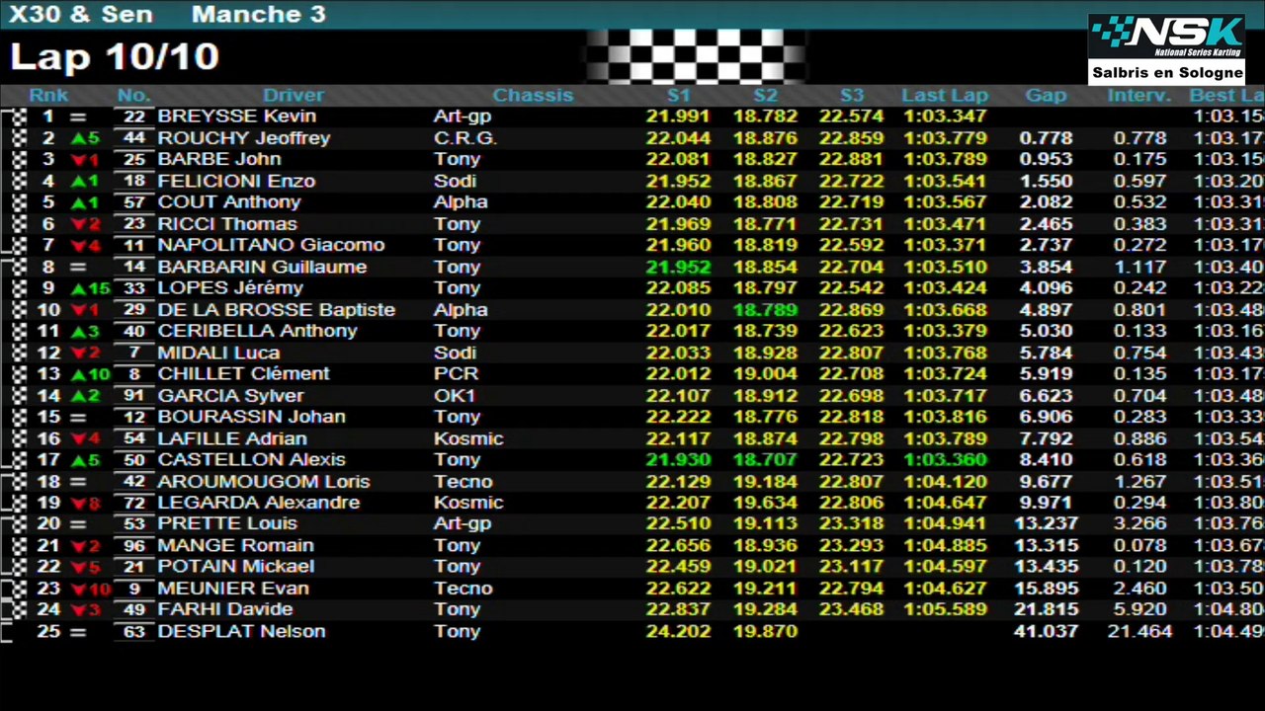This screenshot has height=711, width=1265.
Task: Click the Interv. column header
Action: pyautogui.click(x=1138, y=96)
